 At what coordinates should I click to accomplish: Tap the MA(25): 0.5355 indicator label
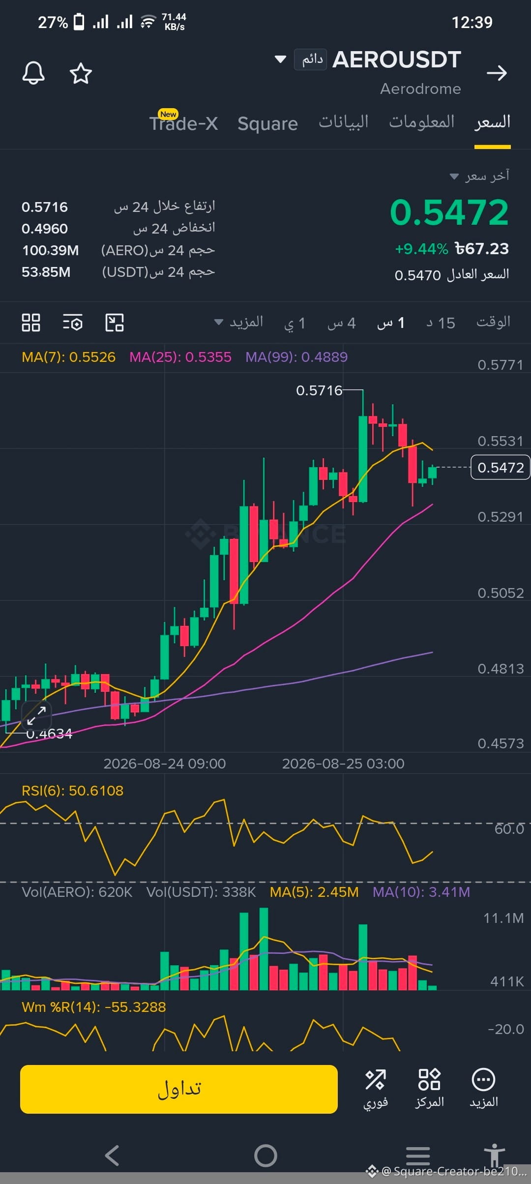click(x=180, y=357)
